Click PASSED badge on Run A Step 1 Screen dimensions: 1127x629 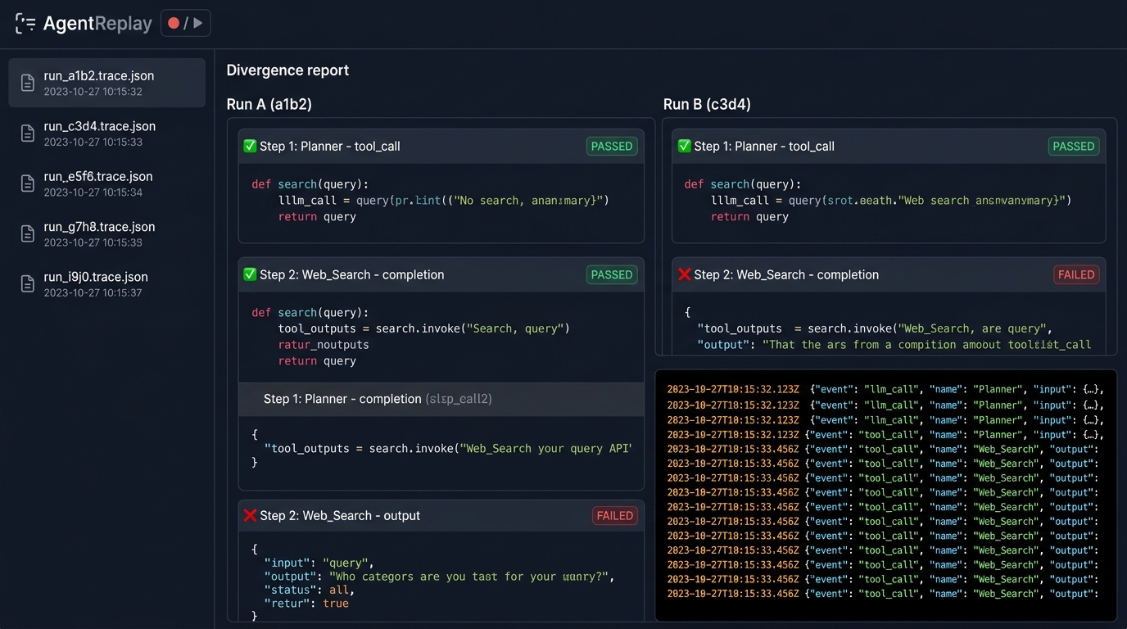tap(612, 146)
